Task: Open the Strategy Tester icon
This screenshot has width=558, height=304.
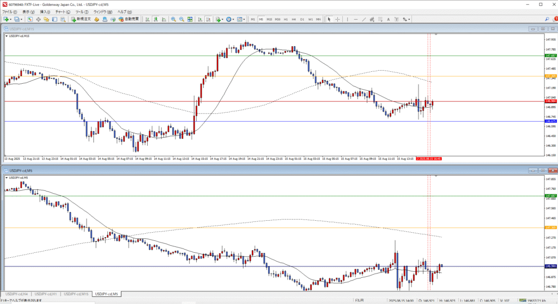Action: pos(63,19)
